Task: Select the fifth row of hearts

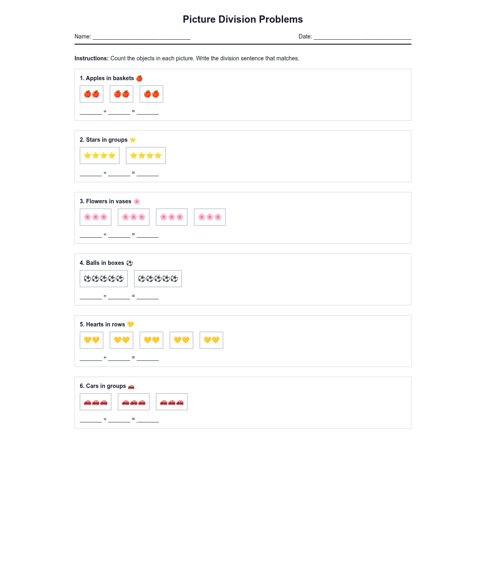Action: (211, 340)
